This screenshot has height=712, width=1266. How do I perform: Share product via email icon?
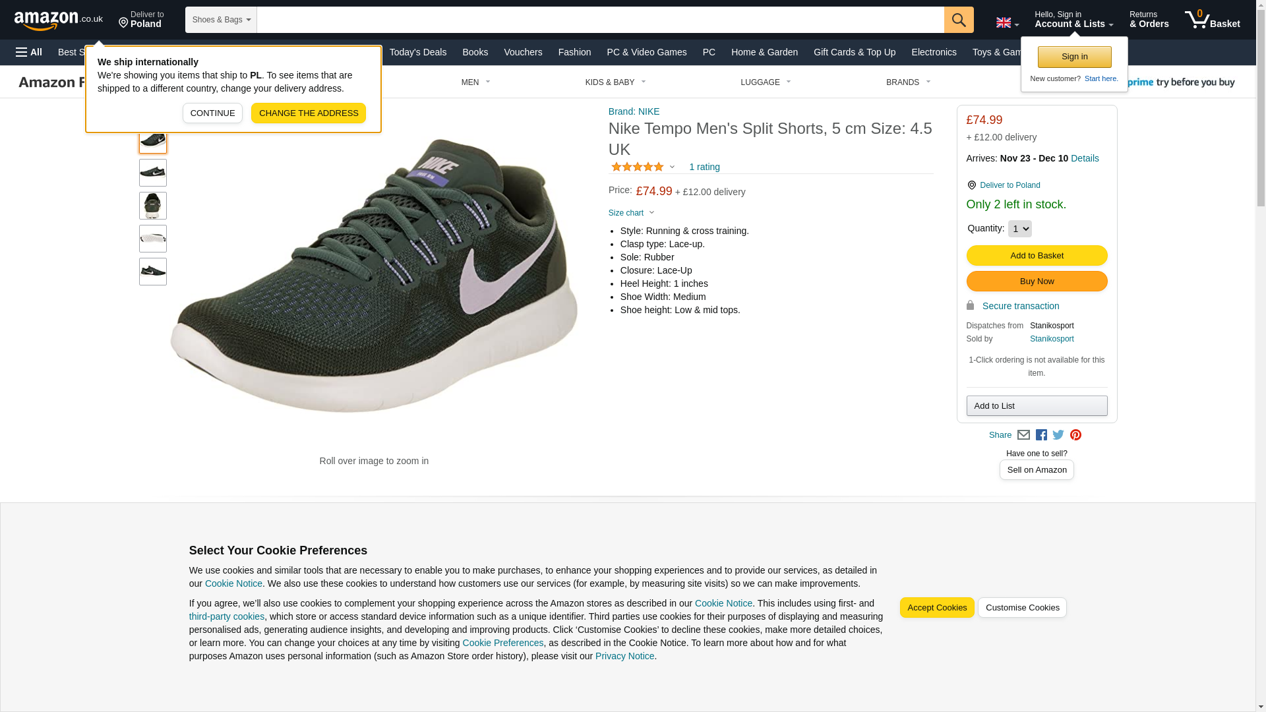[x=1023, y=435]
